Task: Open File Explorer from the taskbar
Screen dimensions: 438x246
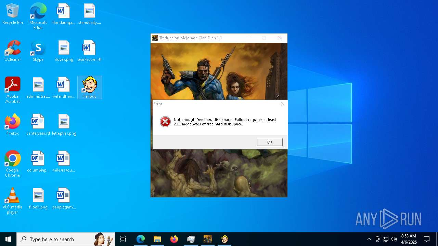Action: (157, 239)
